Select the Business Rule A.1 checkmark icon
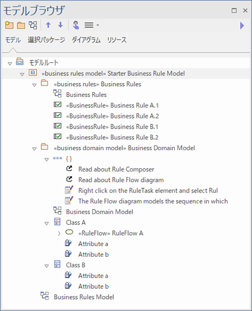The height and width of the screenshot is (311, 252). click(57, 105)
